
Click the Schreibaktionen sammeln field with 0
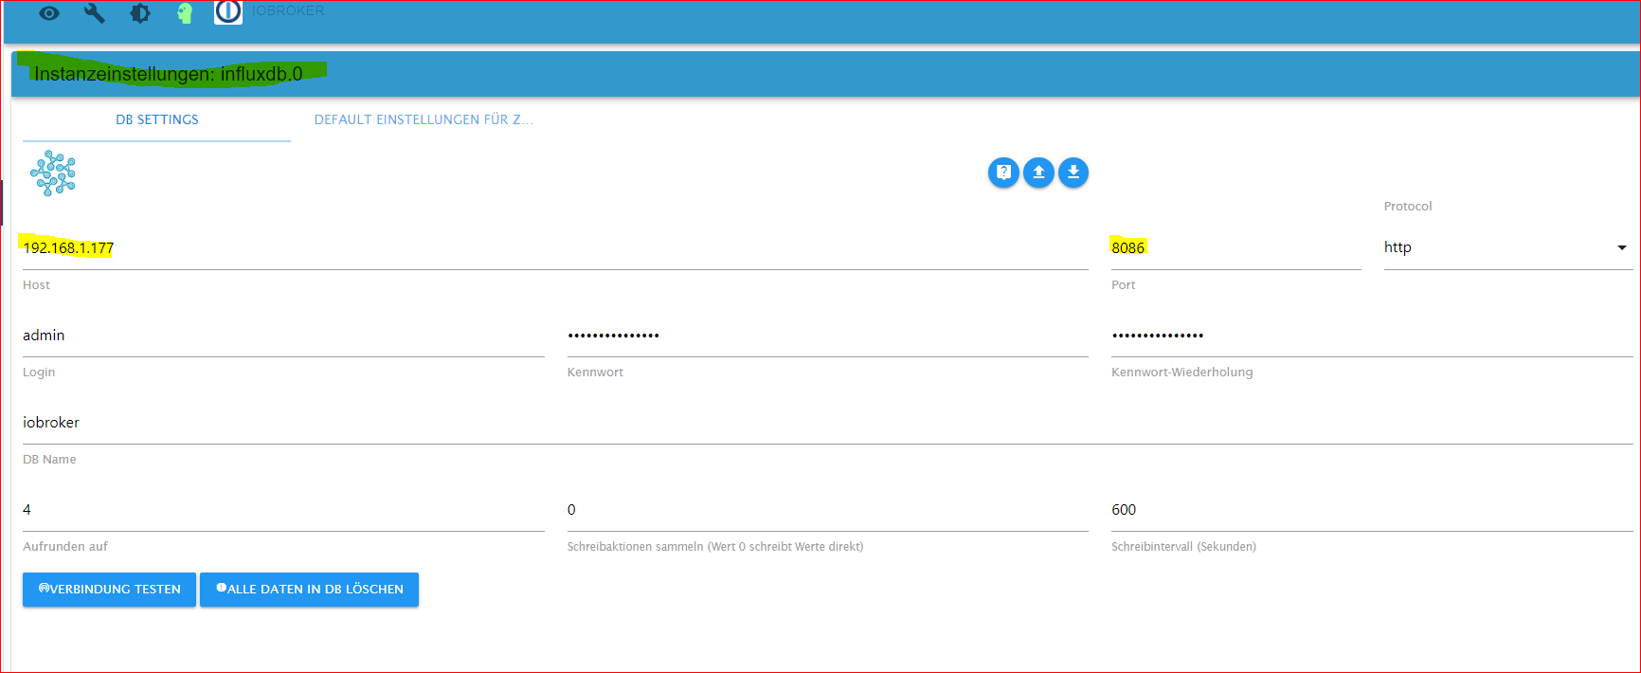pyautogui.click(x=827, y=510)
